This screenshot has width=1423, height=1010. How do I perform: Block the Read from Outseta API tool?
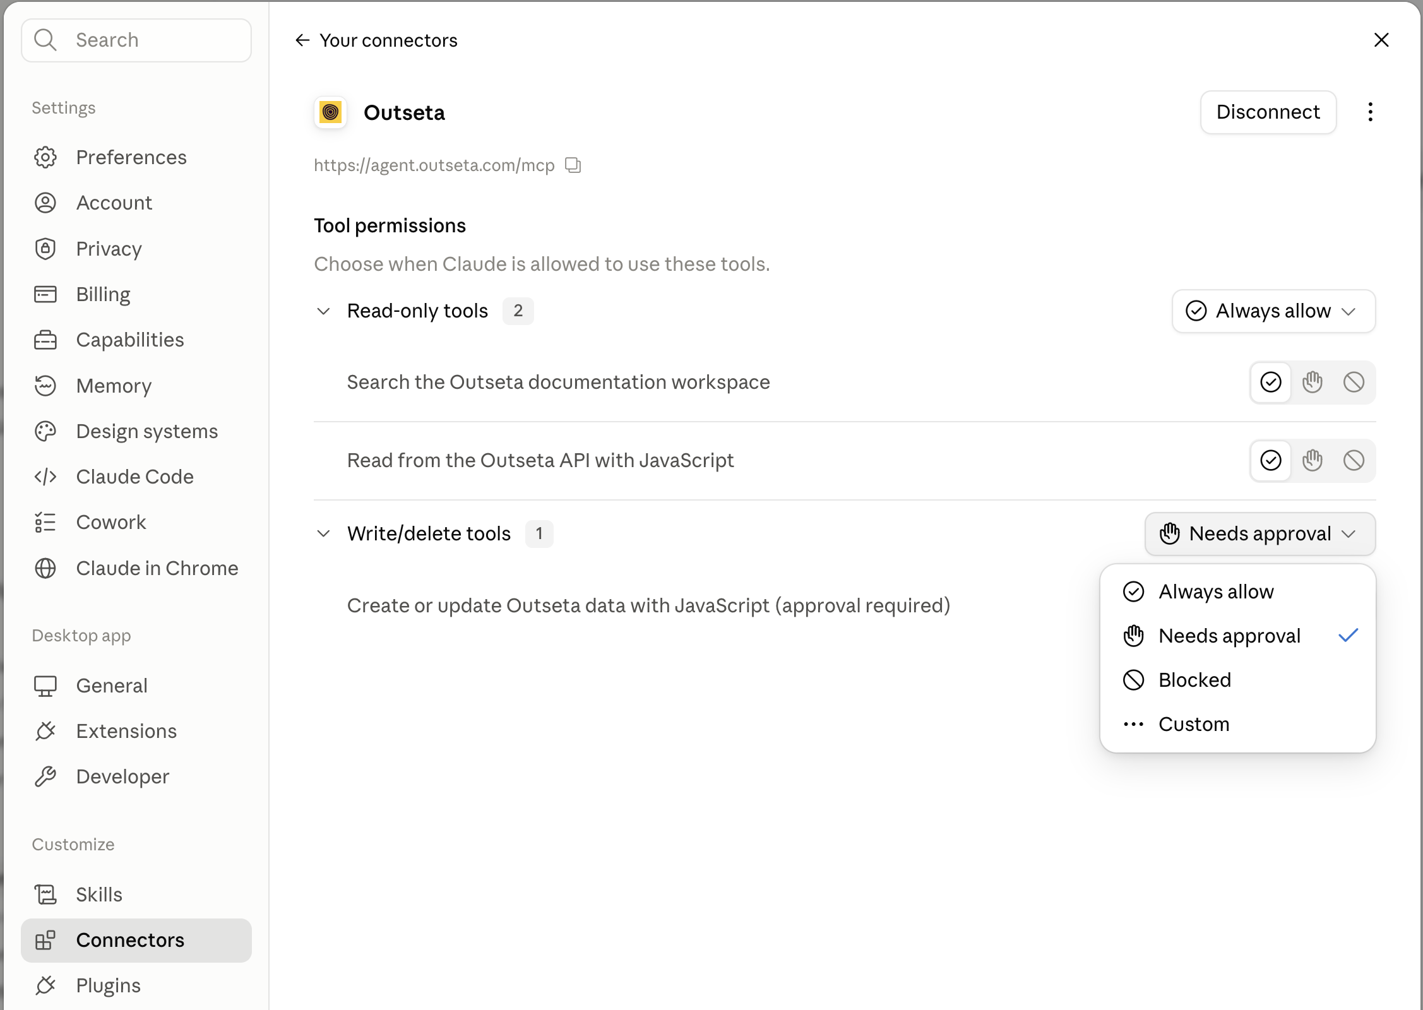coord(1354,460)
